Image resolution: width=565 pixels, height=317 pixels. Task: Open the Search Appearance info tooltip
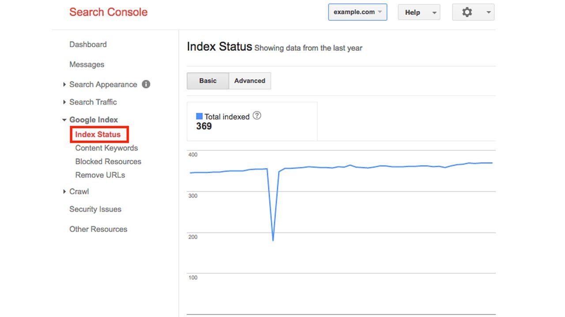tap(146, 84)
